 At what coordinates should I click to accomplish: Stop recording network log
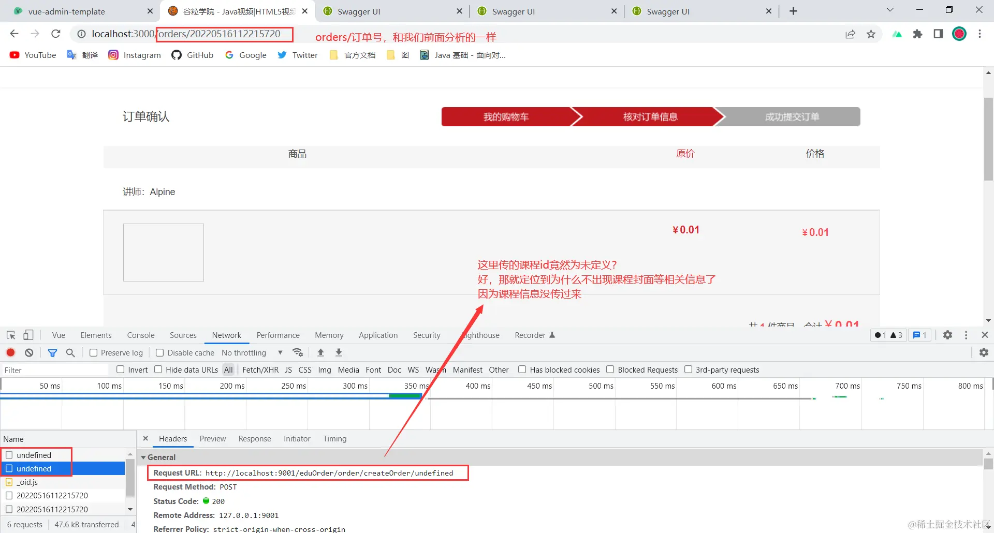tap(10, 352)
